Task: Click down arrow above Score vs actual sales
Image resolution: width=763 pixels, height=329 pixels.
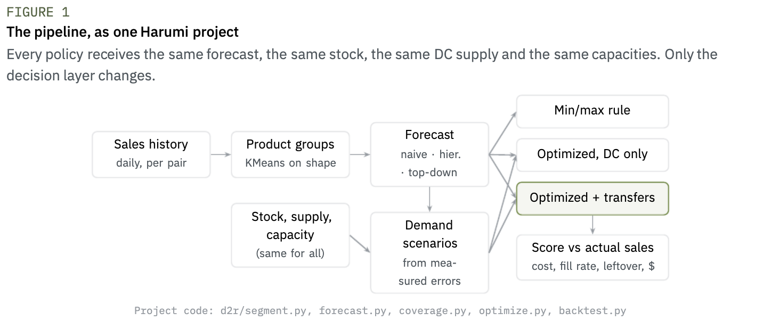Action: 592,225
